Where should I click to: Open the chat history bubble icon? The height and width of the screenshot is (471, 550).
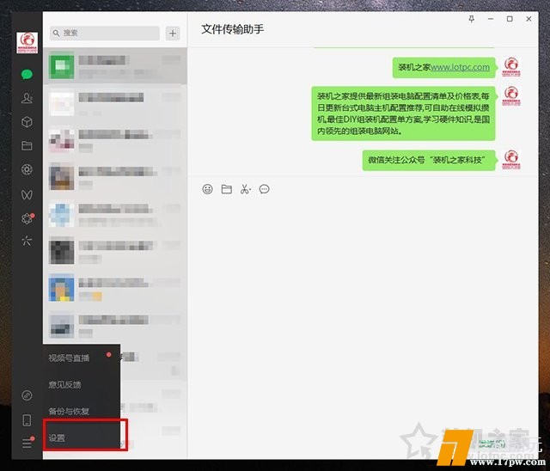click(264, 189)
